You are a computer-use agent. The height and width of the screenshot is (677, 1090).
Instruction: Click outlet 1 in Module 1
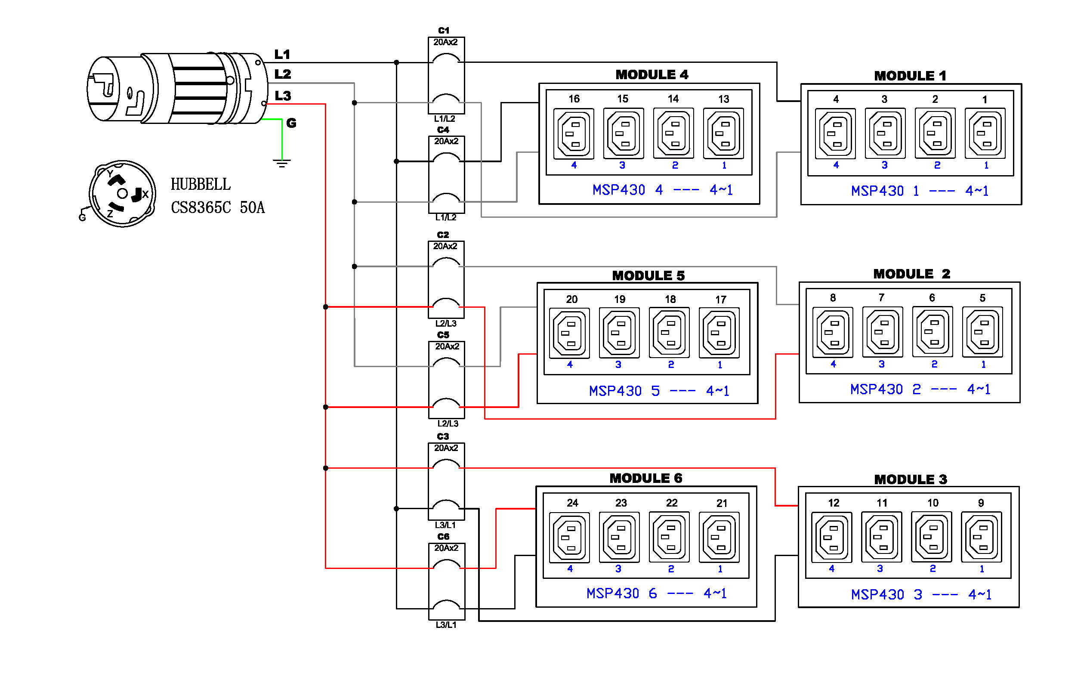tap(985, 133)
